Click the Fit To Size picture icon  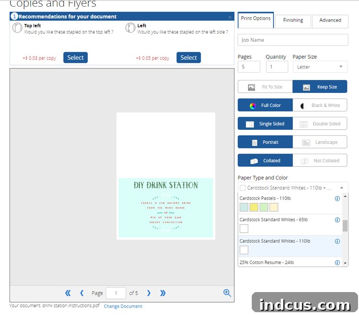click(251, 87)
